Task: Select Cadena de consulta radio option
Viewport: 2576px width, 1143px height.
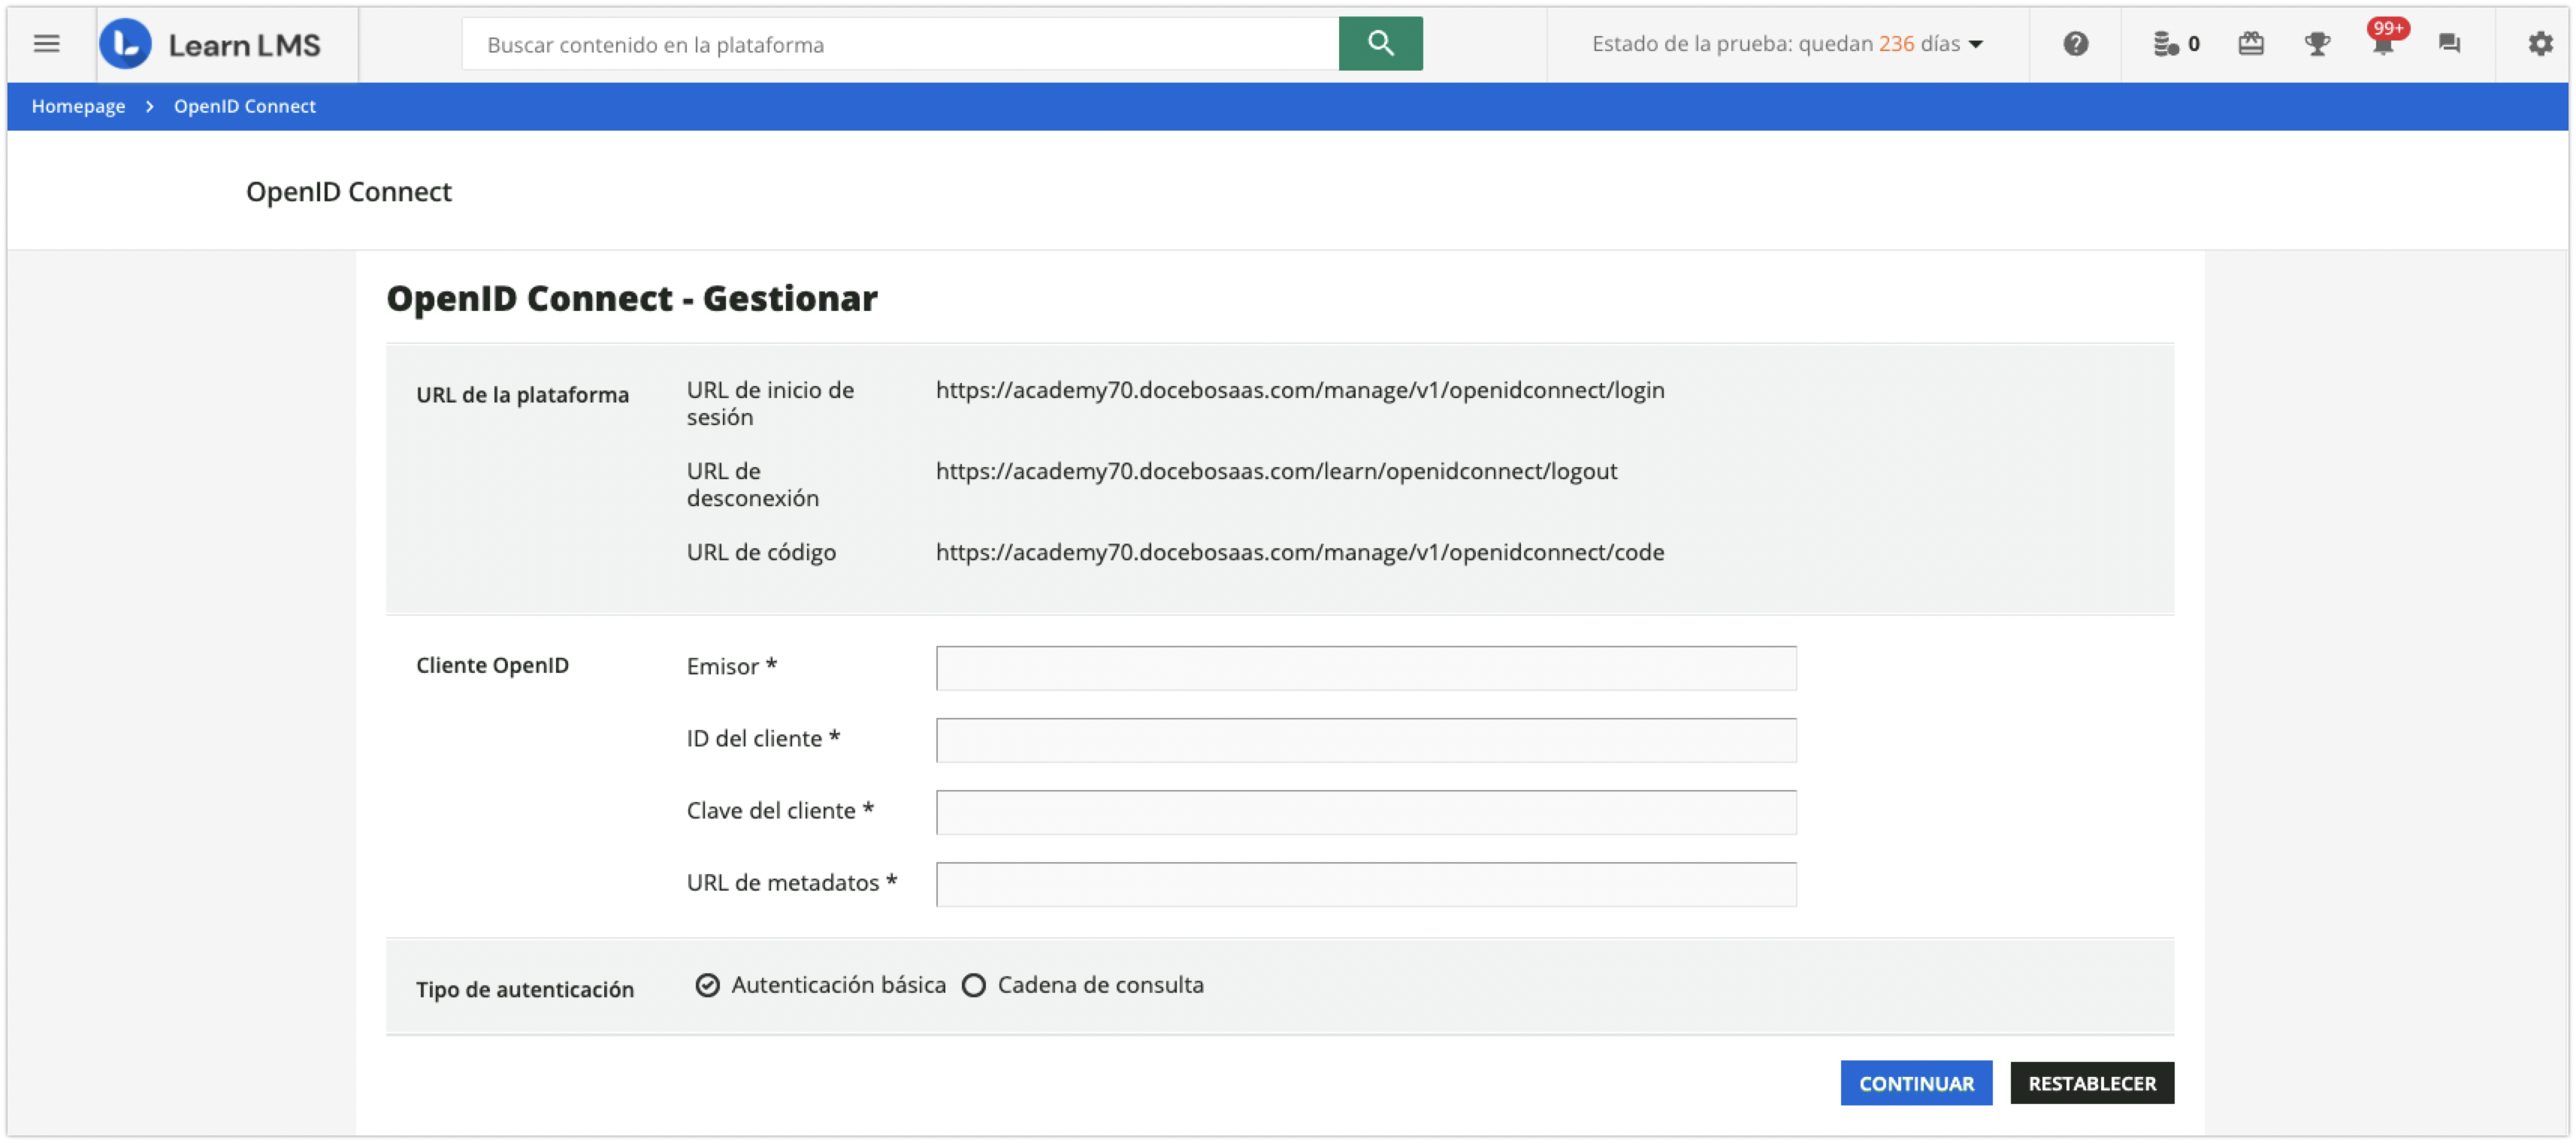Action: (973, 985)
